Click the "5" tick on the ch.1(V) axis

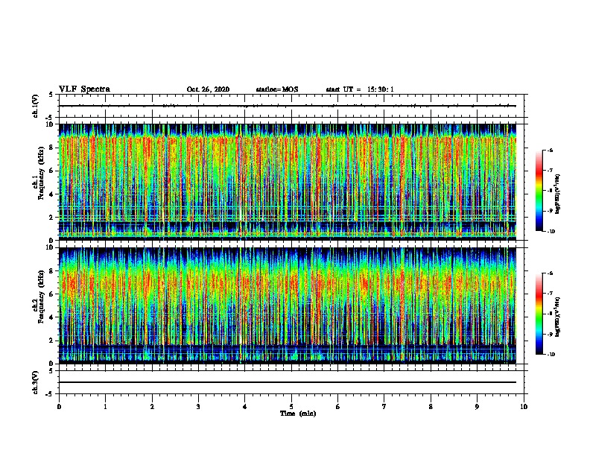point(51,95)
